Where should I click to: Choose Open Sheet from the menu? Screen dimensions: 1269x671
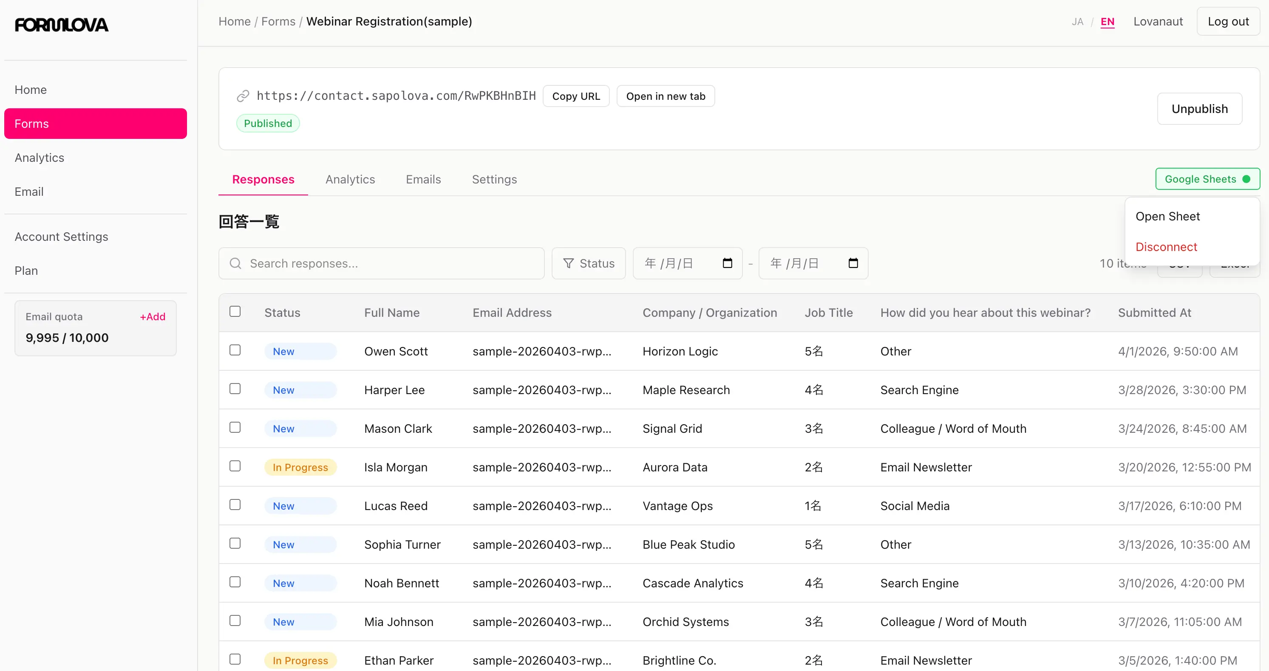point(1167,217)
